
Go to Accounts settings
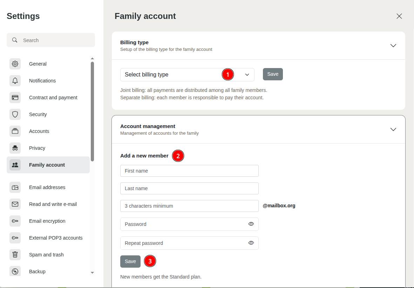(39, 131)
